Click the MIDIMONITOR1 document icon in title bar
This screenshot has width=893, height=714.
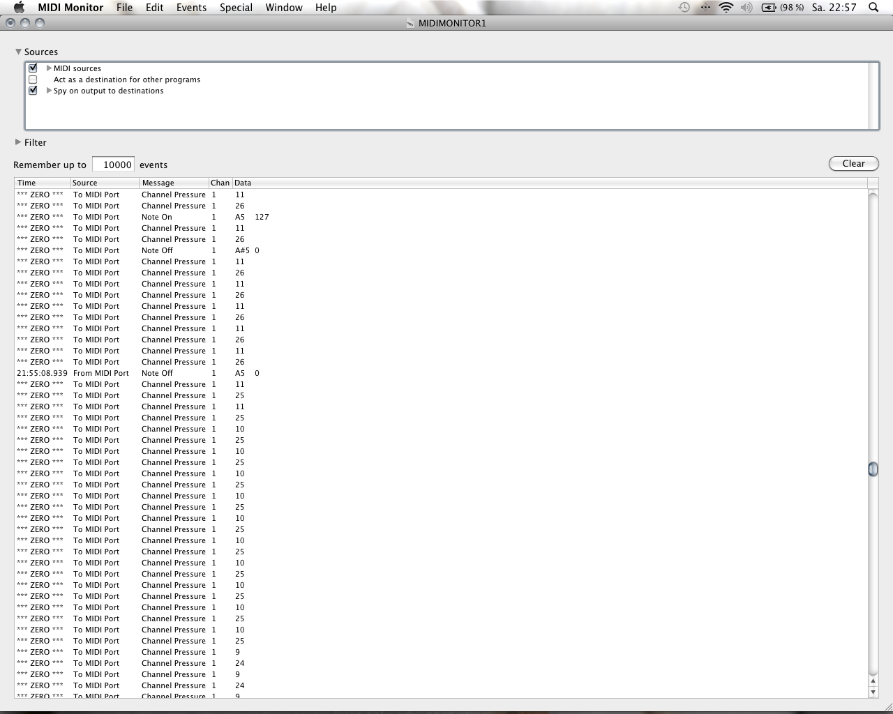410,23
